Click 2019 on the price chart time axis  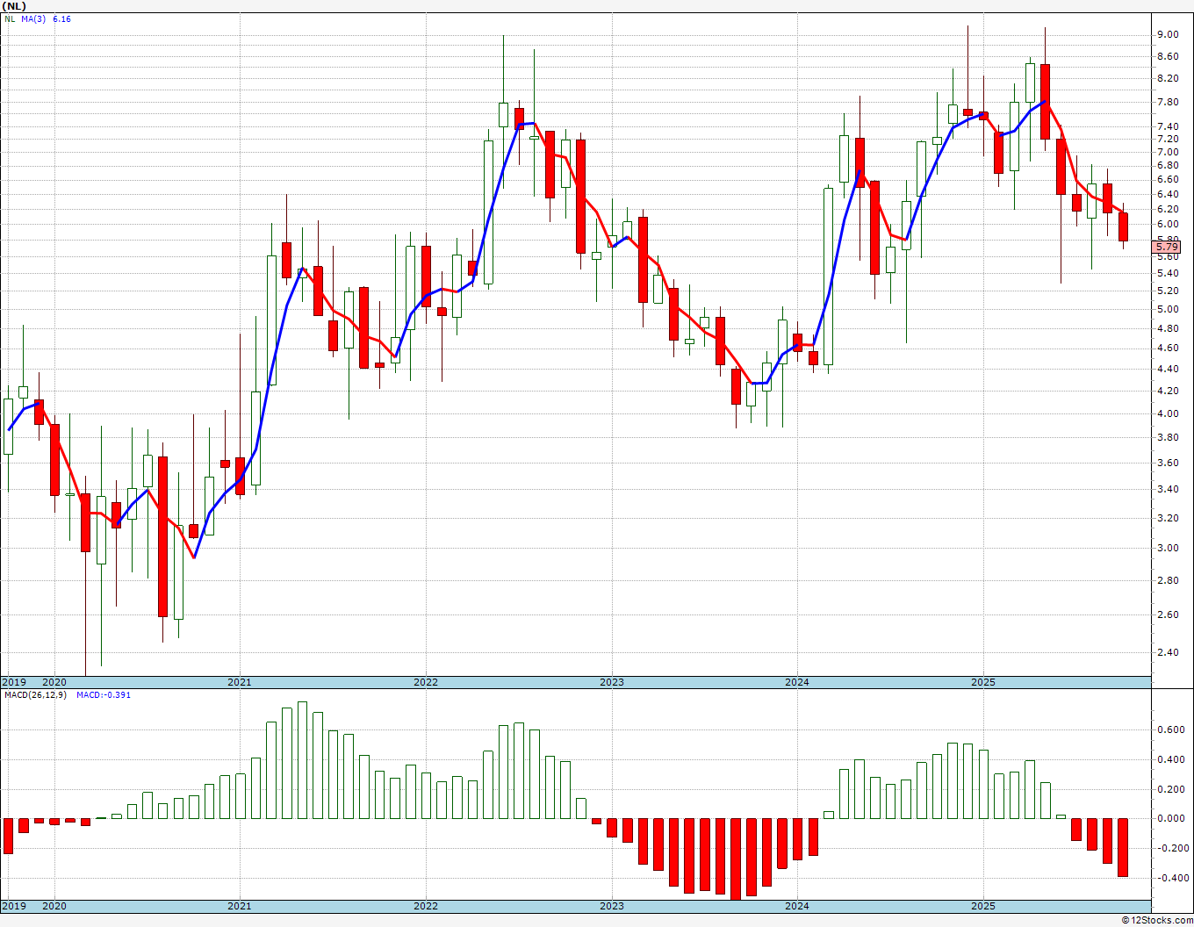click(x=14, y=682)
